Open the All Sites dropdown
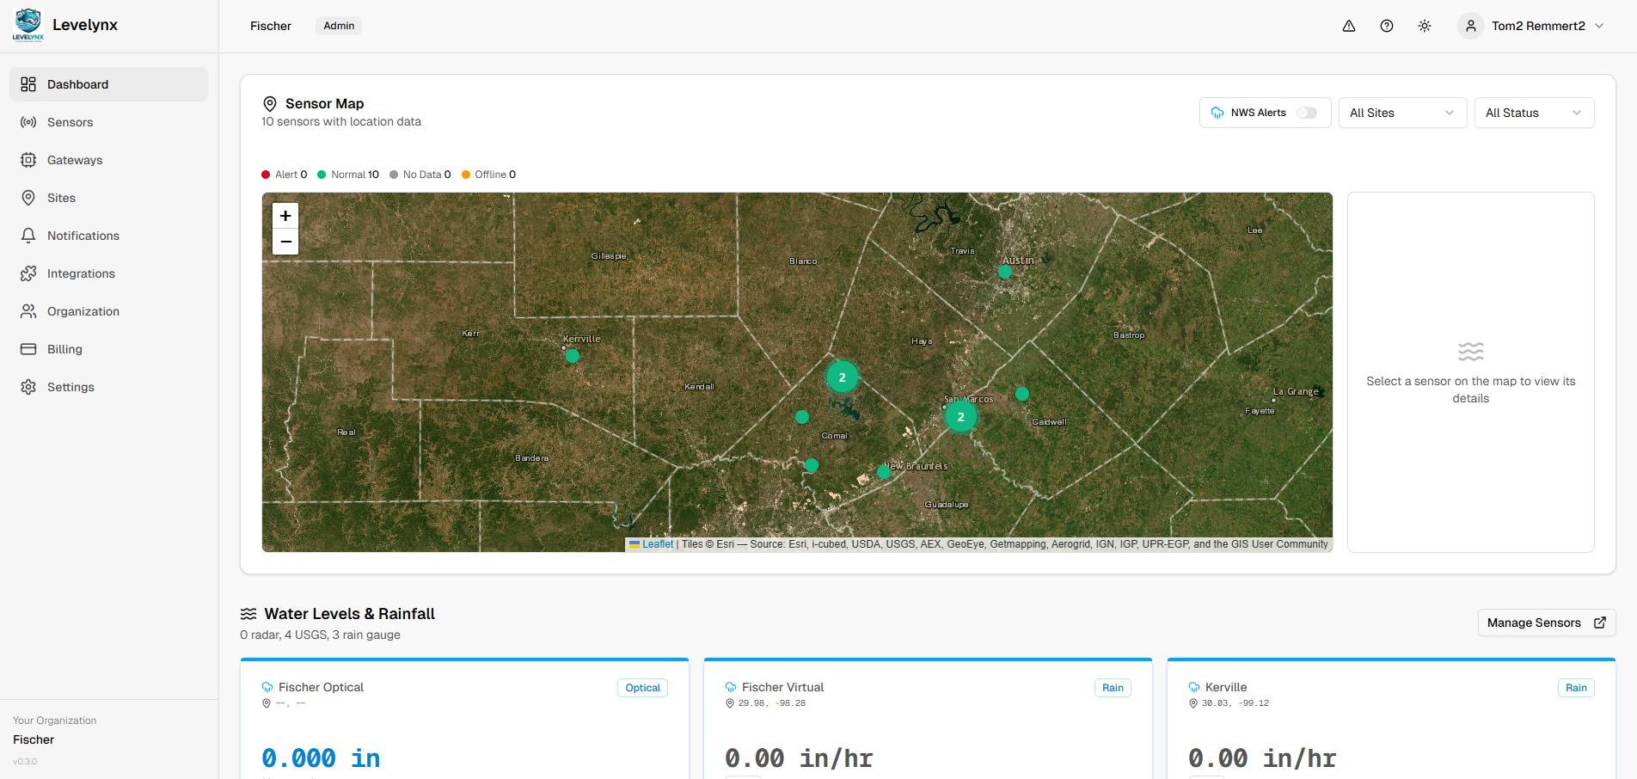The height and width of the screenshot is (779, 1637). pos(1402,113)
